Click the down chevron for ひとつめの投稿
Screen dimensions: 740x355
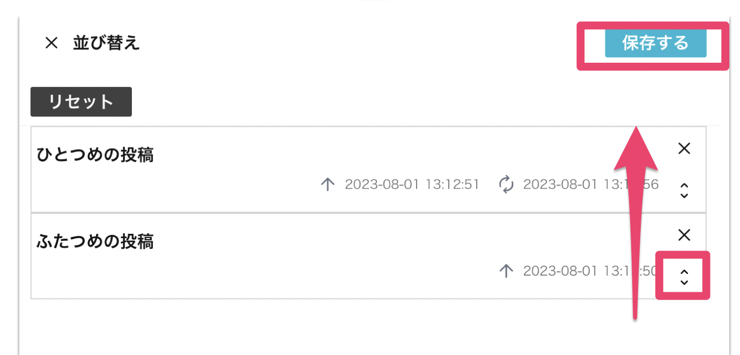coord(684,196)
